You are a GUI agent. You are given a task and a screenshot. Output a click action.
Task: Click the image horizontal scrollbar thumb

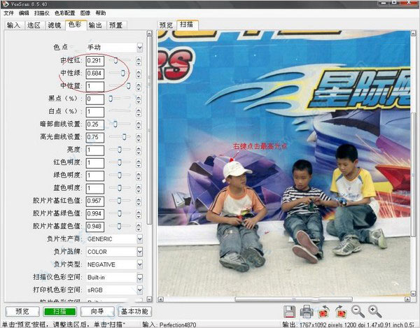pos(293,299)
